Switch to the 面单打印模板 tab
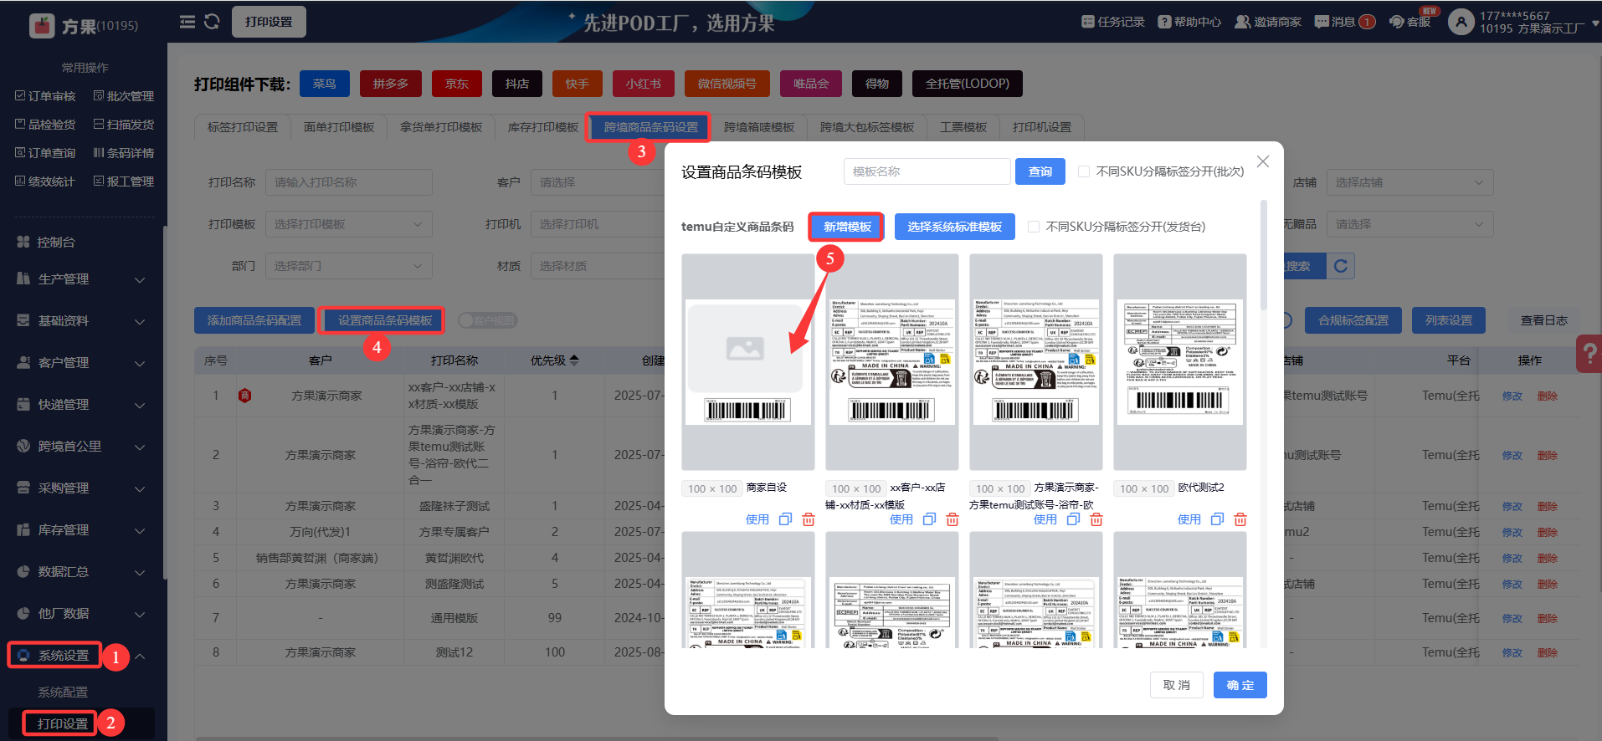The height and width of the screenshot is (741, 1602). (x=339, y=127)
